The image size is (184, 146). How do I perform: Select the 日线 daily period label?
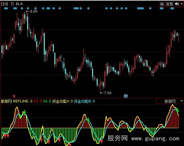point(5,4)
